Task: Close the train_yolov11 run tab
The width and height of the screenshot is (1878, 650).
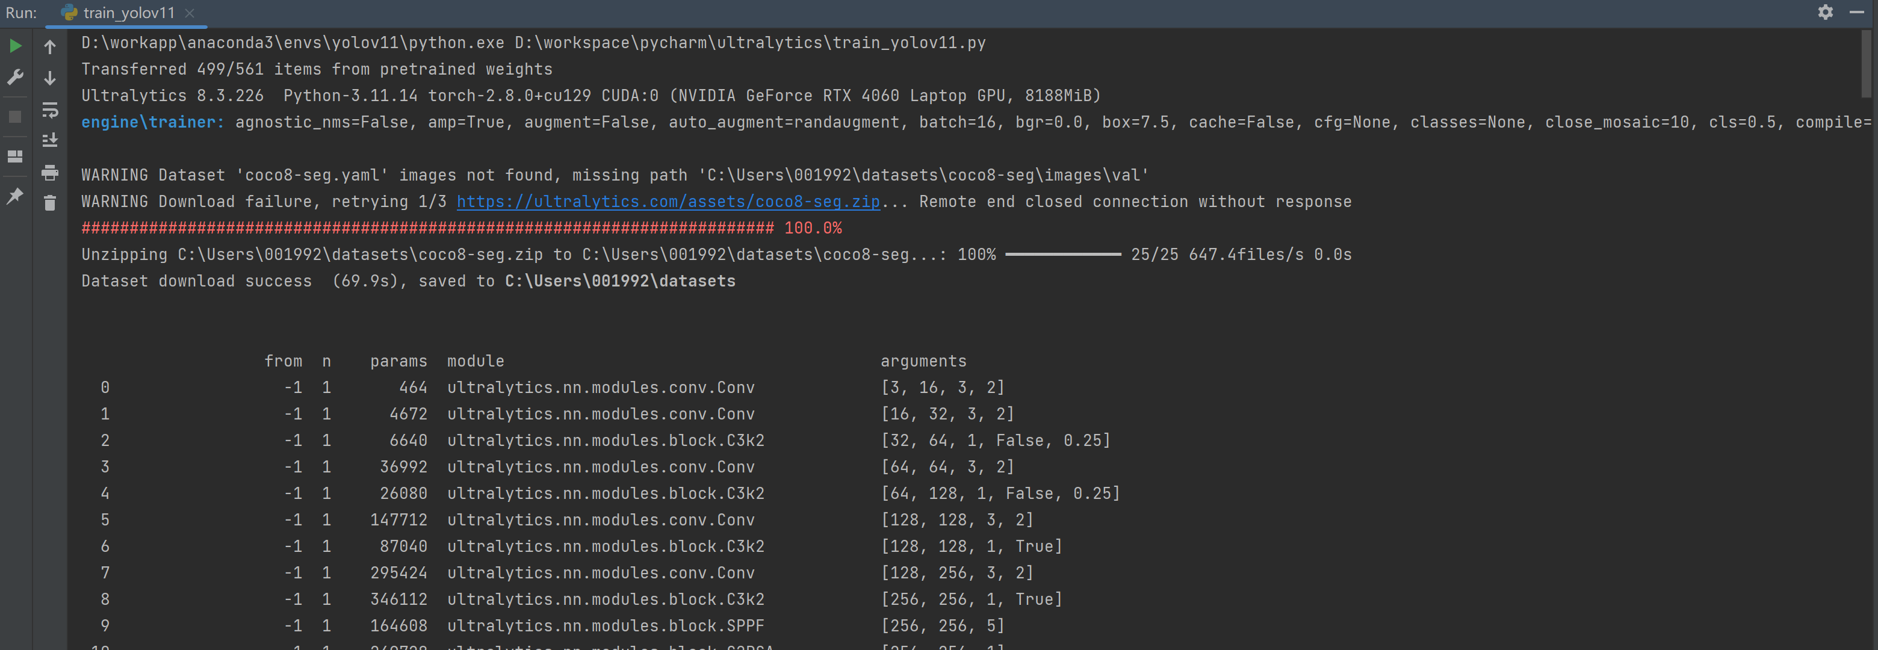Action: pos(190,13)
